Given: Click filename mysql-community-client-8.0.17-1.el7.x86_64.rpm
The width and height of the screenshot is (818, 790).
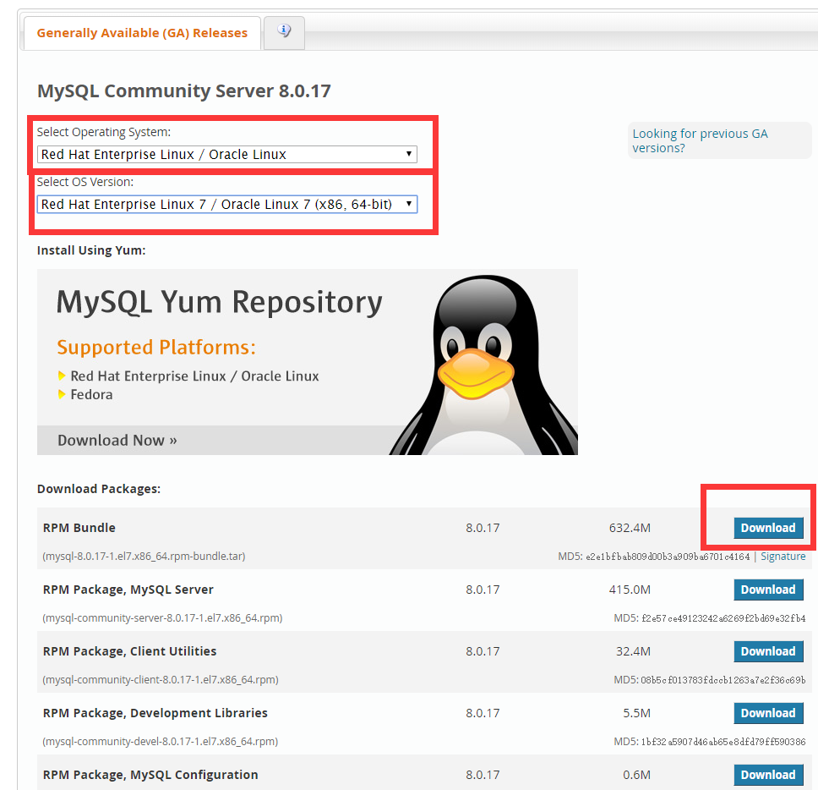Looking at the screenshot, I should [161, 679].
